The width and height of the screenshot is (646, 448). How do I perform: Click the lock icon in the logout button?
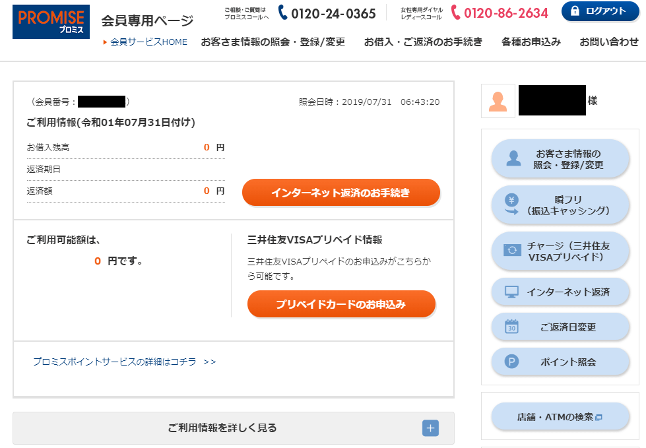click(x=575, y=11)
